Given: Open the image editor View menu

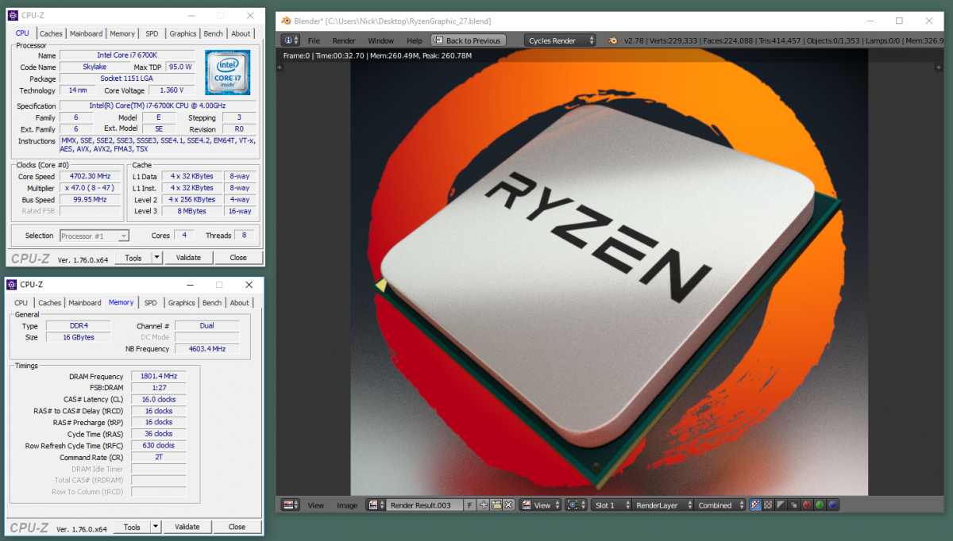Looking at the screenshot, I should pyautogui.click(x=316, y=505).
